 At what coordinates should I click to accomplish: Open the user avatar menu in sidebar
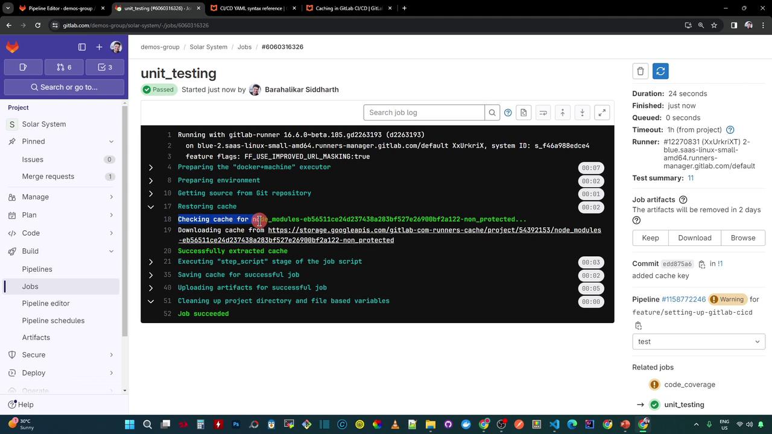(x=116, y=47)
